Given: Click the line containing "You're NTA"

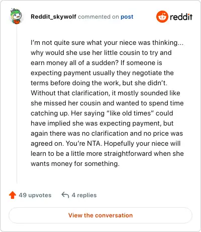Looking at the screenshot, I should pyautogui.click(x=106, y=144).
